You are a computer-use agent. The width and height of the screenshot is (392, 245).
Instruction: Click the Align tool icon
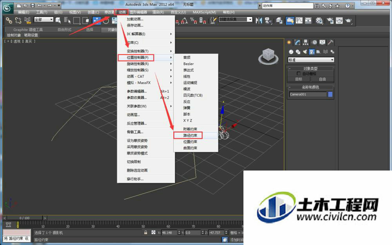(x=268, y=20)
